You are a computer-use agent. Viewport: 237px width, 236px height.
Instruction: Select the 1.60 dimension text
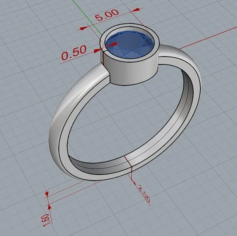45,220
